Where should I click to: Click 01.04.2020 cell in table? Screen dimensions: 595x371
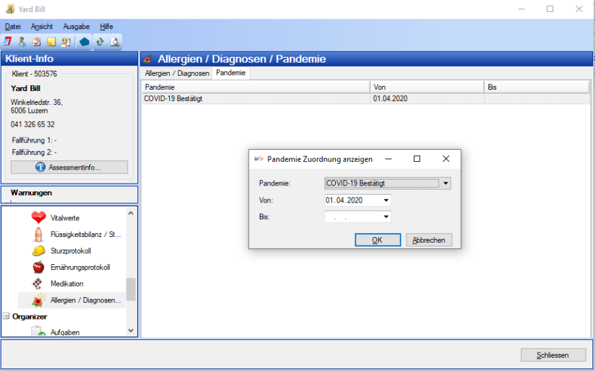click(x=427, y=98)
